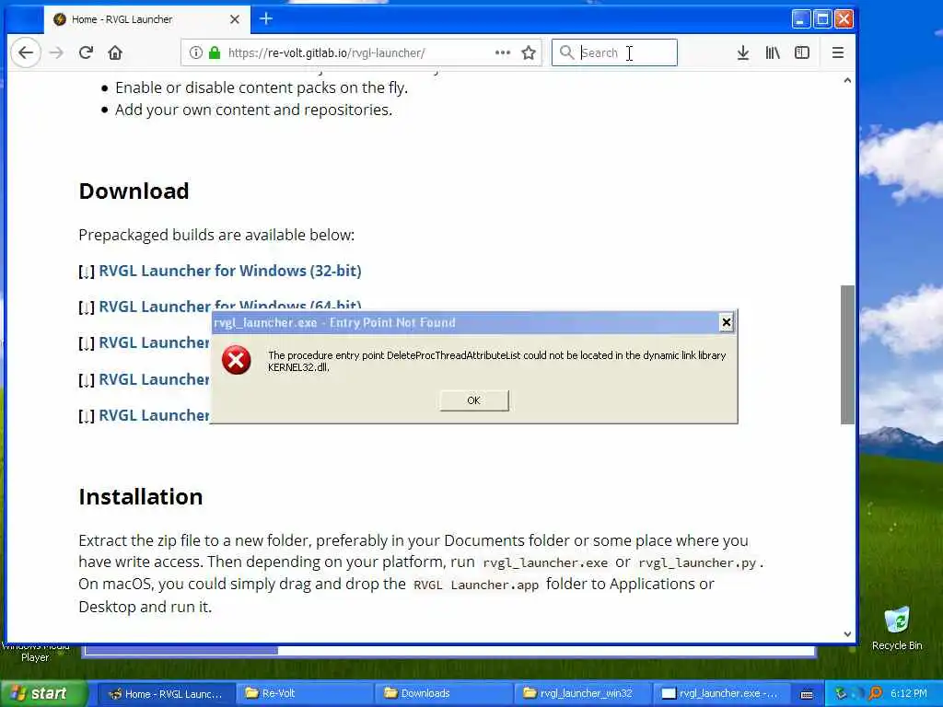The height and width of the screenshot is (707, 943).
Task: Switch to rvgl_launcher_win32 folder in taskbar
Action: click(x=582, y=693)
